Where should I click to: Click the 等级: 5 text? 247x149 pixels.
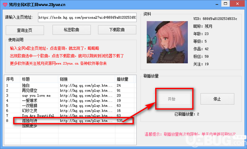[x=200, y=41]
